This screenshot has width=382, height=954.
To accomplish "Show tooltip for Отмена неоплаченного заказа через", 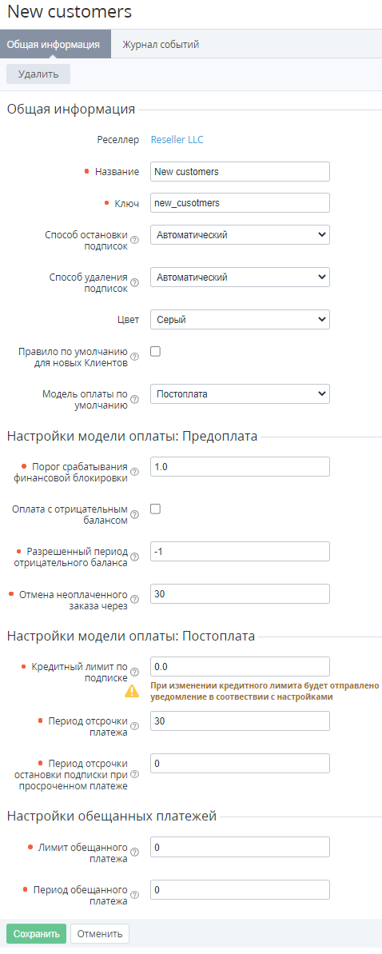I will tap(136, 599).
